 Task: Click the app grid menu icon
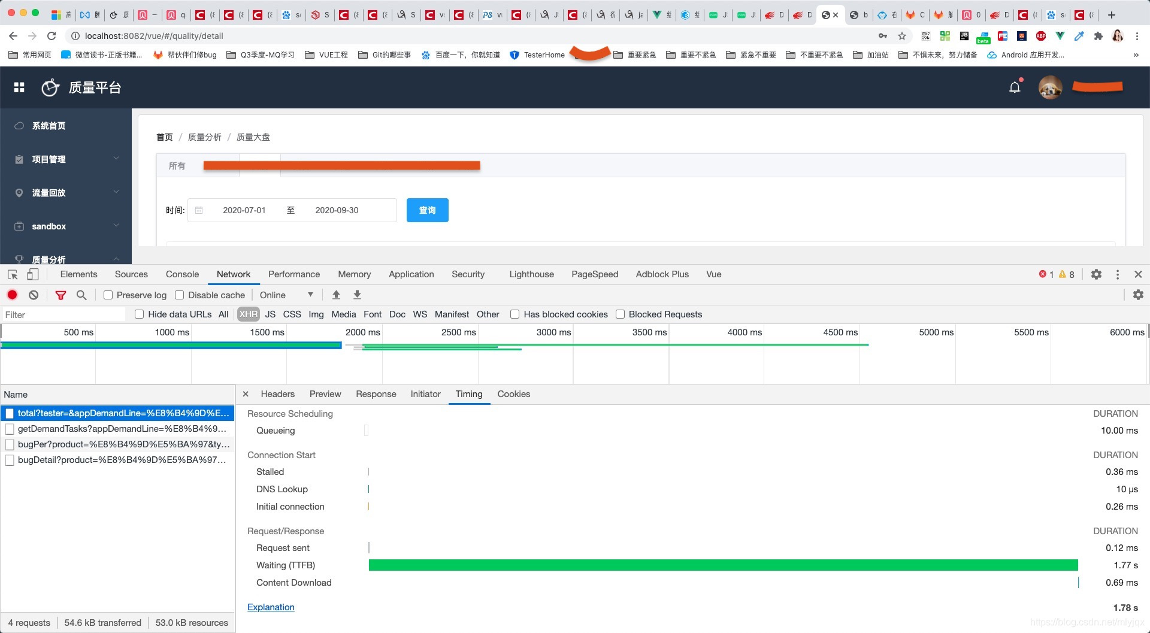(x=19, y=87)
